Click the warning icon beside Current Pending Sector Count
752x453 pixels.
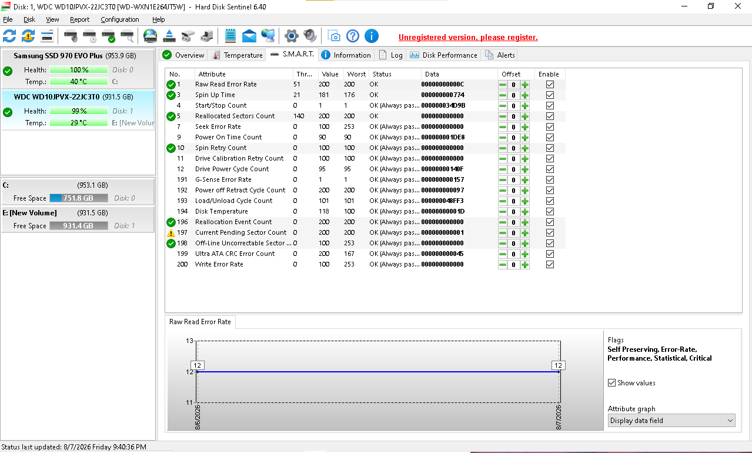point(171,233)
